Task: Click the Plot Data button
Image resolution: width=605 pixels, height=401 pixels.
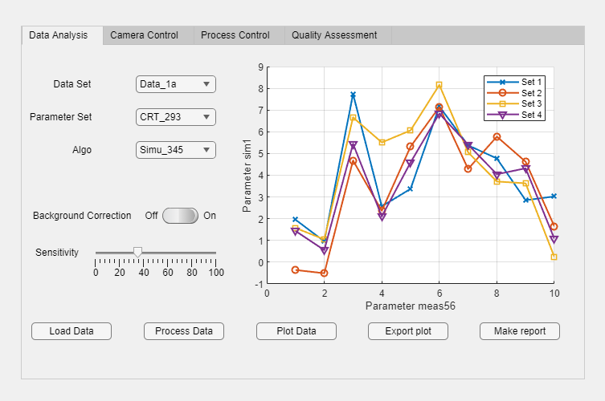Action: [x=296, y=331]
